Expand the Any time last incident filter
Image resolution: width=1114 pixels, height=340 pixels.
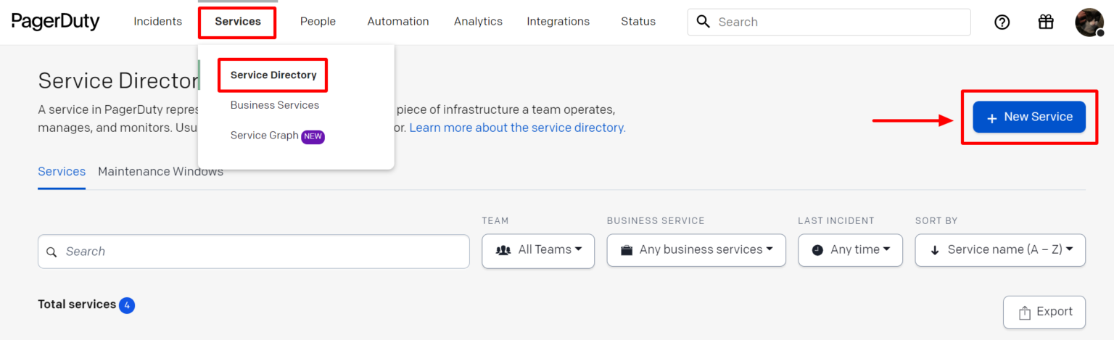[850, 250]
